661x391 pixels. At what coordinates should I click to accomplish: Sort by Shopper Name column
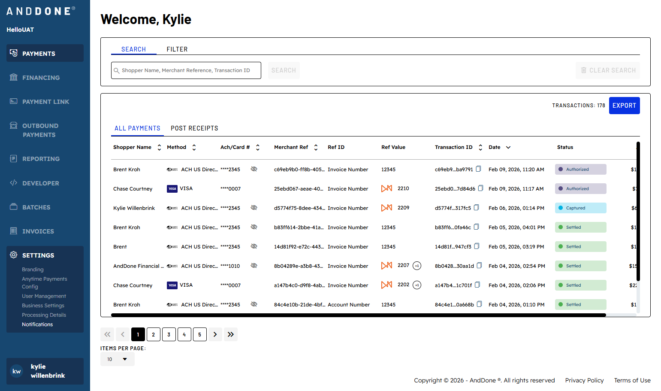tap(159, 147)
